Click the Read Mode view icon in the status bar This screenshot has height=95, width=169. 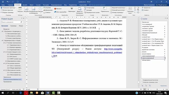click(141, 89)
